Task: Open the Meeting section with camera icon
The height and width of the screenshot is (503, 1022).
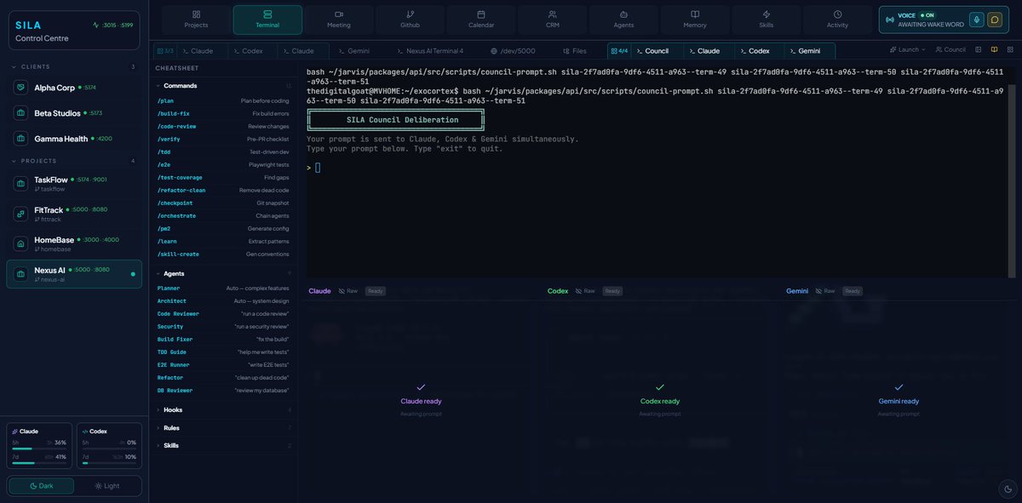Action: pyautogui.click(x=338, y=20)
